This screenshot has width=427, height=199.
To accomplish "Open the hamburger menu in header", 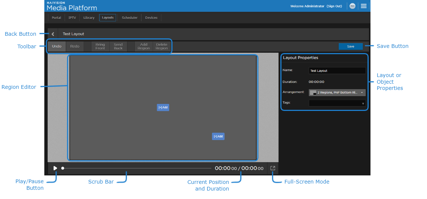I will [363, 6].
